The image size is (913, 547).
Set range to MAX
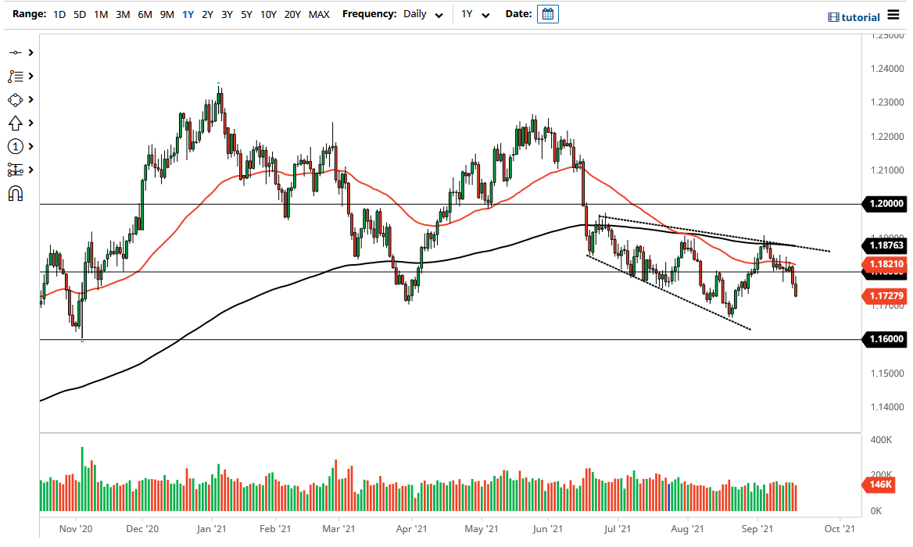[318, 14]
